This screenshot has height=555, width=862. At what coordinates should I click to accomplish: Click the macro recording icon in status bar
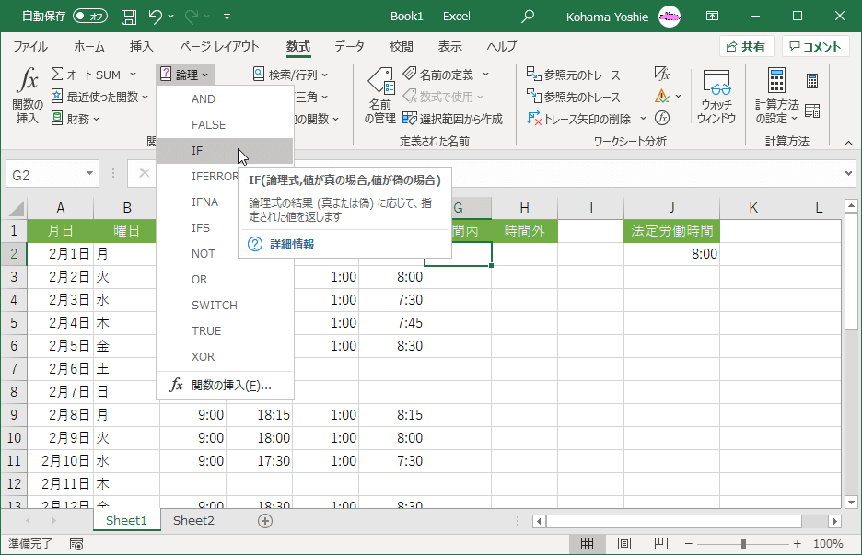pyautogui.click(x=76, y=544)
